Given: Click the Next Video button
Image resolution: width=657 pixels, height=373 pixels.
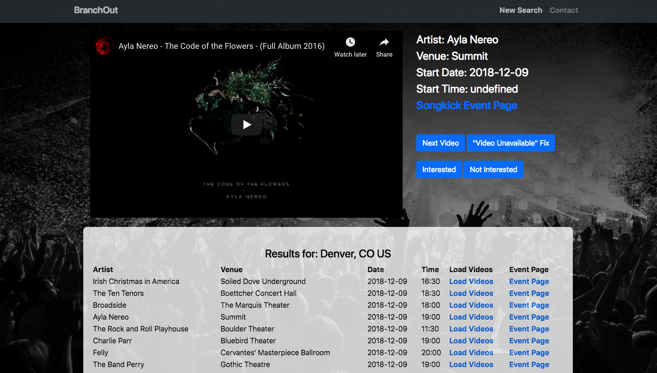Looking at the screenshot, I should tap(441, 143).
